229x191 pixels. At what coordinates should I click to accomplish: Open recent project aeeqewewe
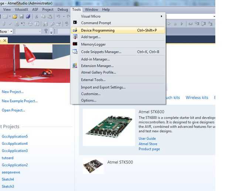click(11, 172)
